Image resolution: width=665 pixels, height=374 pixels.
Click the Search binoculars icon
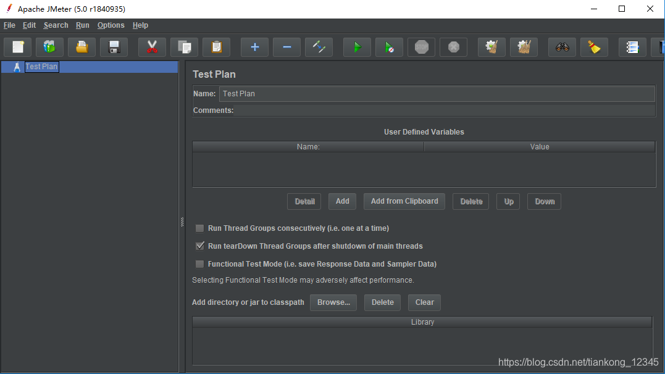562,47
